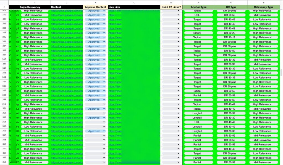Select the DR Type header cell

point(231,7)
